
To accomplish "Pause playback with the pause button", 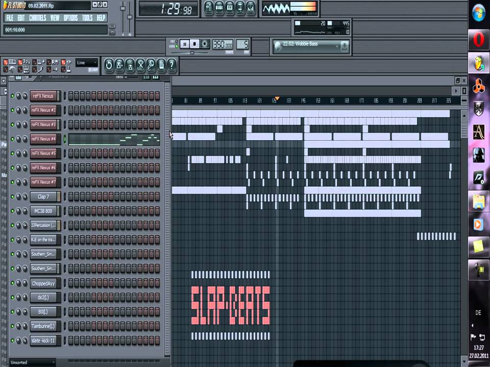I will coord(184,44).
